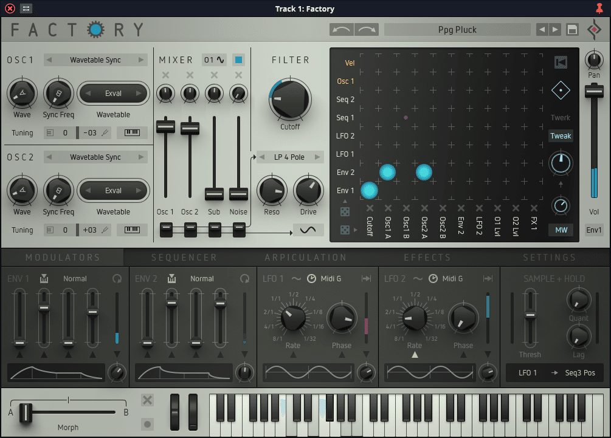Click the Env1 button under Vol

(594, 230)
